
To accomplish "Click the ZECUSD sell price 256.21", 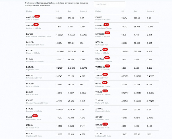I will pos(124,134).
